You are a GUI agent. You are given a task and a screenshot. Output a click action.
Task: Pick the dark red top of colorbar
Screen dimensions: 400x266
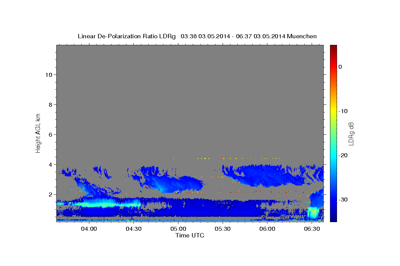coord(333,48)
